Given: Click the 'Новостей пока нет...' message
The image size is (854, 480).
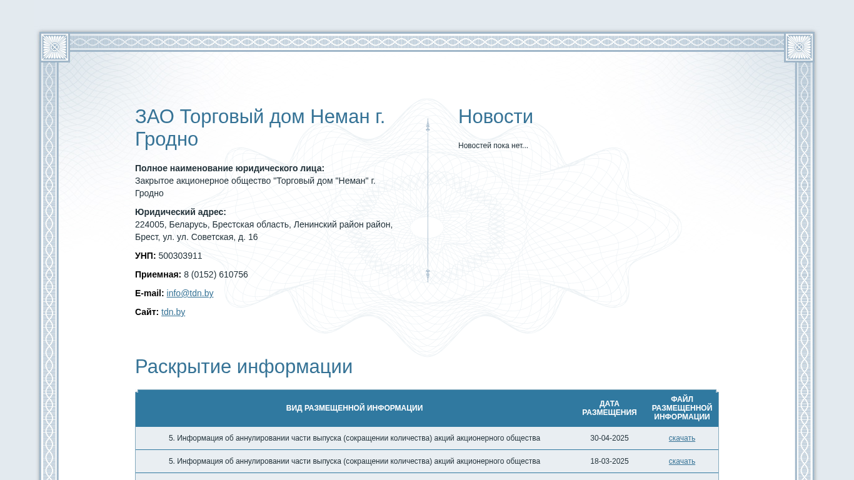Looking at the screenshot, I should 493,146.
